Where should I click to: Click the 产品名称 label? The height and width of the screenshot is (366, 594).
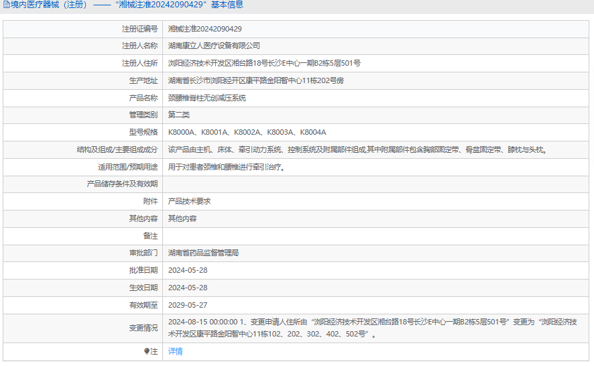pos(143,98)
